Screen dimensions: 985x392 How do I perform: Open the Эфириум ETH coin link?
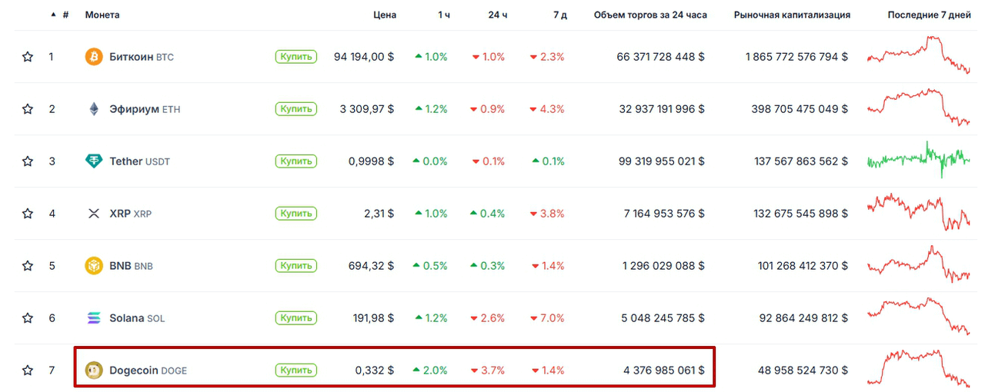pos(145,109)
